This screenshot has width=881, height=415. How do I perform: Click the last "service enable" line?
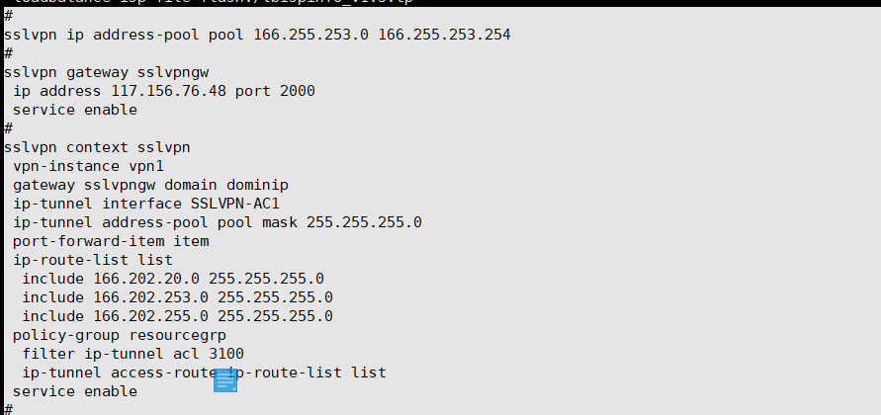tap(75, 391)
